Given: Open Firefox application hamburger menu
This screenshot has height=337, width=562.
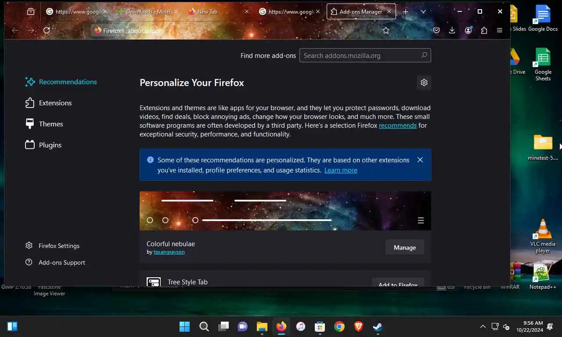Looking at the screenshot, I should click(x=500, y=30).
